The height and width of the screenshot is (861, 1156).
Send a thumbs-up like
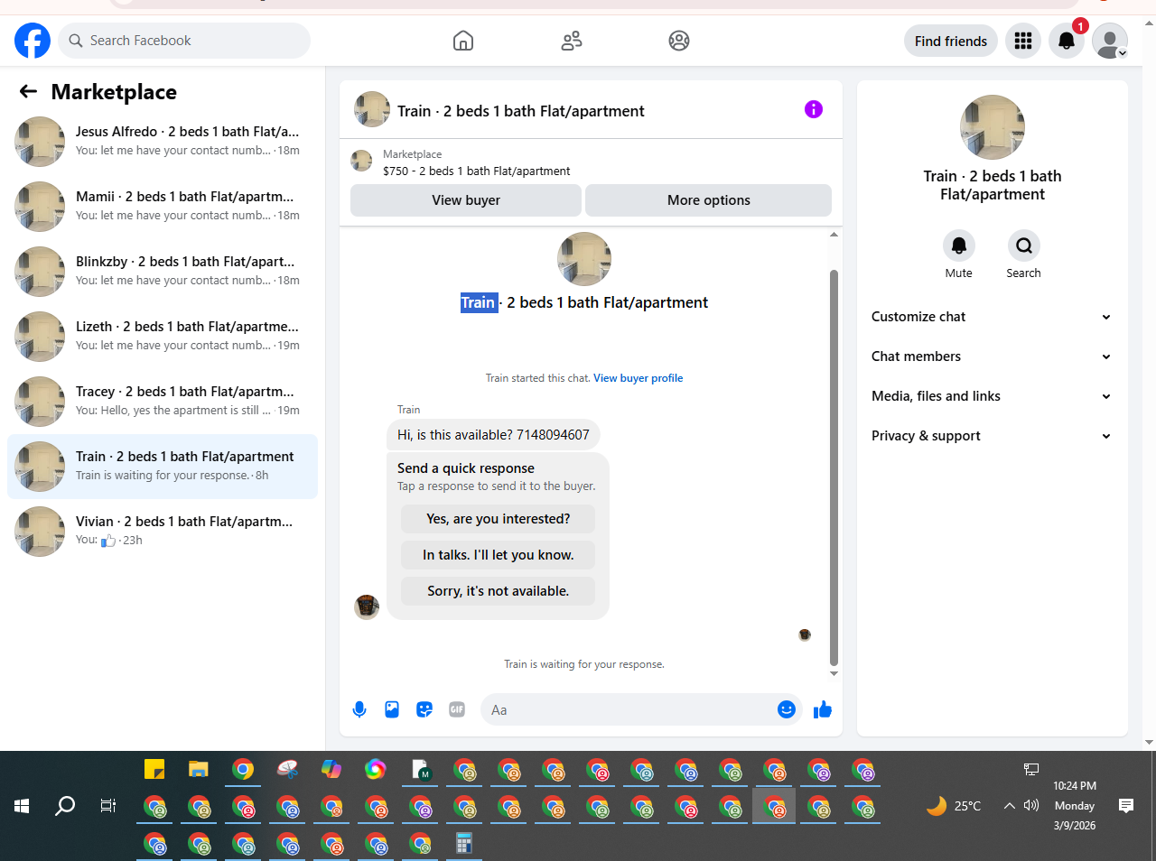(x=822, y=709)
